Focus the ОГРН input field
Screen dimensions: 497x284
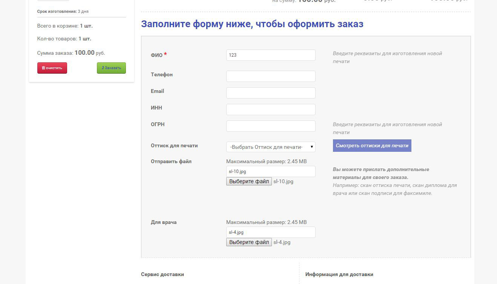[270, 126]
